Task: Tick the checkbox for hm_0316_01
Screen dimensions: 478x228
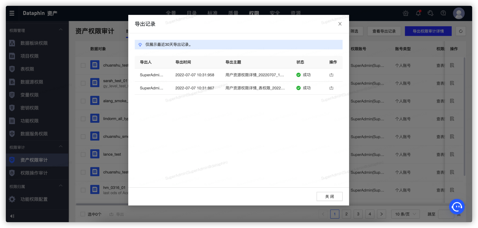Action: [83, 190]
